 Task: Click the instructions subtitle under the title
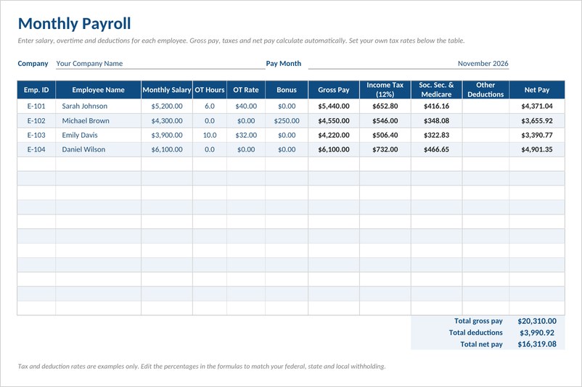[x=241, y=41]
